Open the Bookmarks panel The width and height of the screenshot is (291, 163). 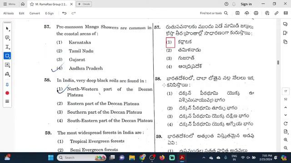[x=286, y=33]
